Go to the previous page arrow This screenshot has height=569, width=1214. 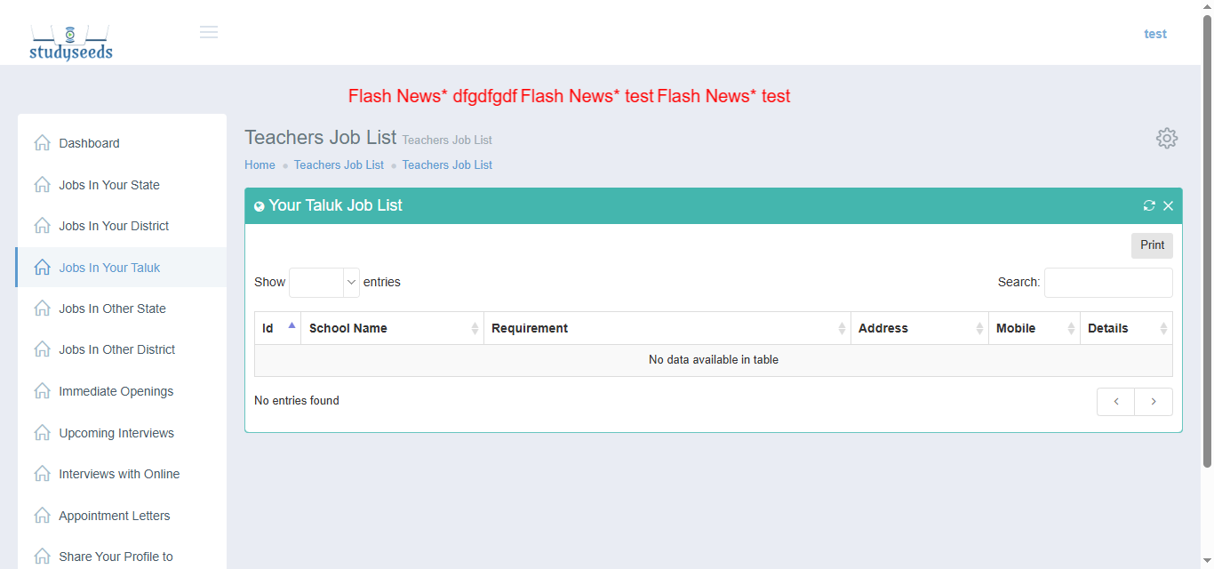(1115, 402)
